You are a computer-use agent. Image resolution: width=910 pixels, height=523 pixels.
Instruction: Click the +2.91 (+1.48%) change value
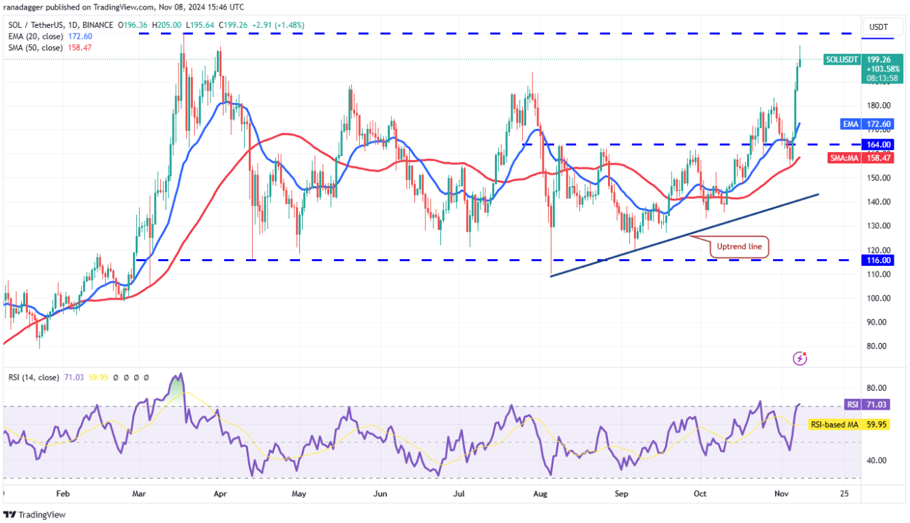coord(279,25)
